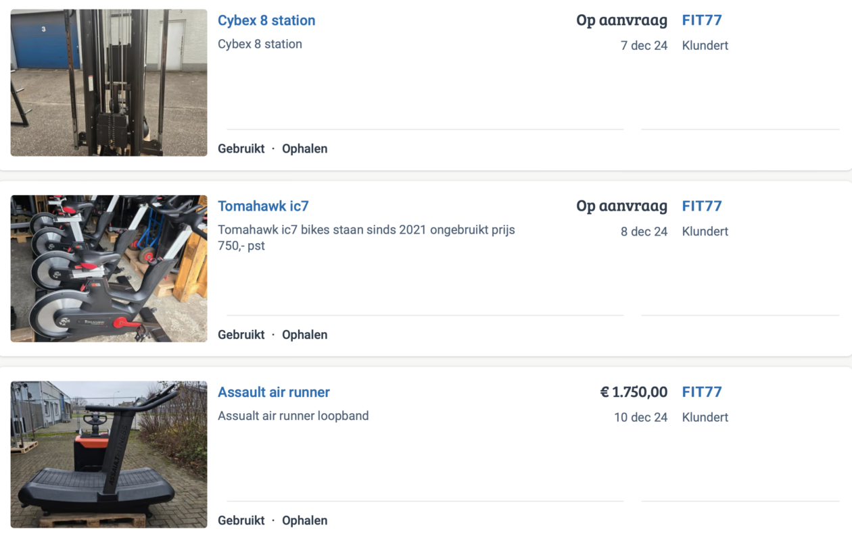Click the "Assualt air runner loopband" description
Image resolution: width=852 pixels, height=540 pixels.
293,416
